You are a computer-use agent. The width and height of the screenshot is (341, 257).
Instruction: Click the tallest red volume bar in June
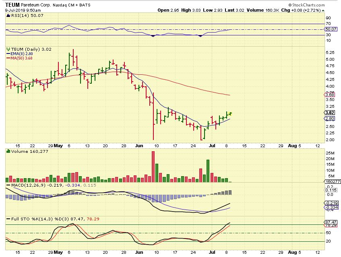(x=153, y=167)
